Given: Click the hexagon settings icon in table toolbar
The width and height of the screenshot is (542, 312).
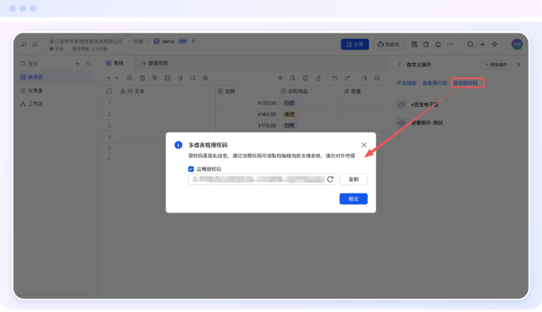Looking at the screenshot, I should pyautogui.click(x=129, y=78).
